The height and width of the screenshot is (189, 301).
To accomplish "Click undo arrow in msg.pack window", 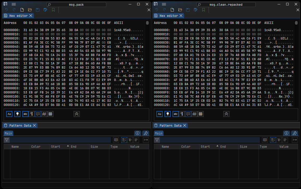I will click(6, 10).
